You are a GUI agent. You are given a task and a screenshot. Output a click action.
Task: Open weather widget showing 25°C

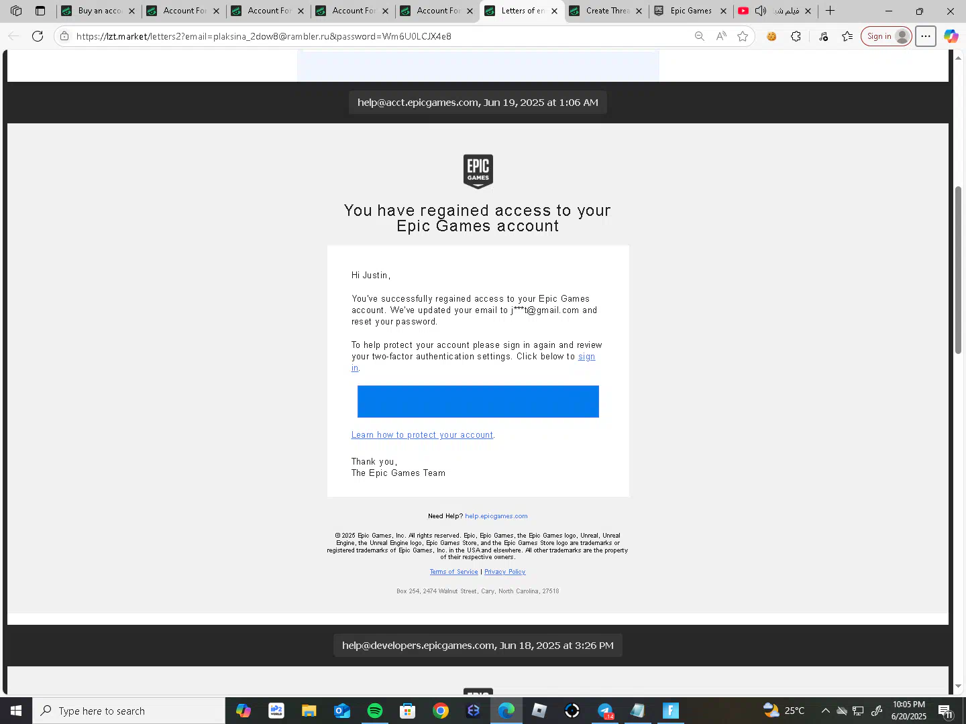pyautogui.click(x=784, y=711)
